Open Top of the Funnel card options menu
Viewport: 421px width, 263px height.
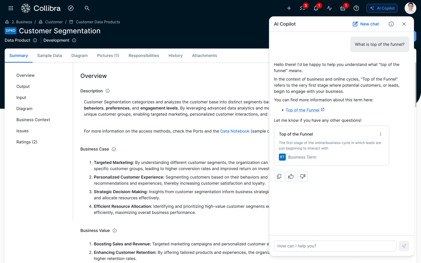(380, 134)
